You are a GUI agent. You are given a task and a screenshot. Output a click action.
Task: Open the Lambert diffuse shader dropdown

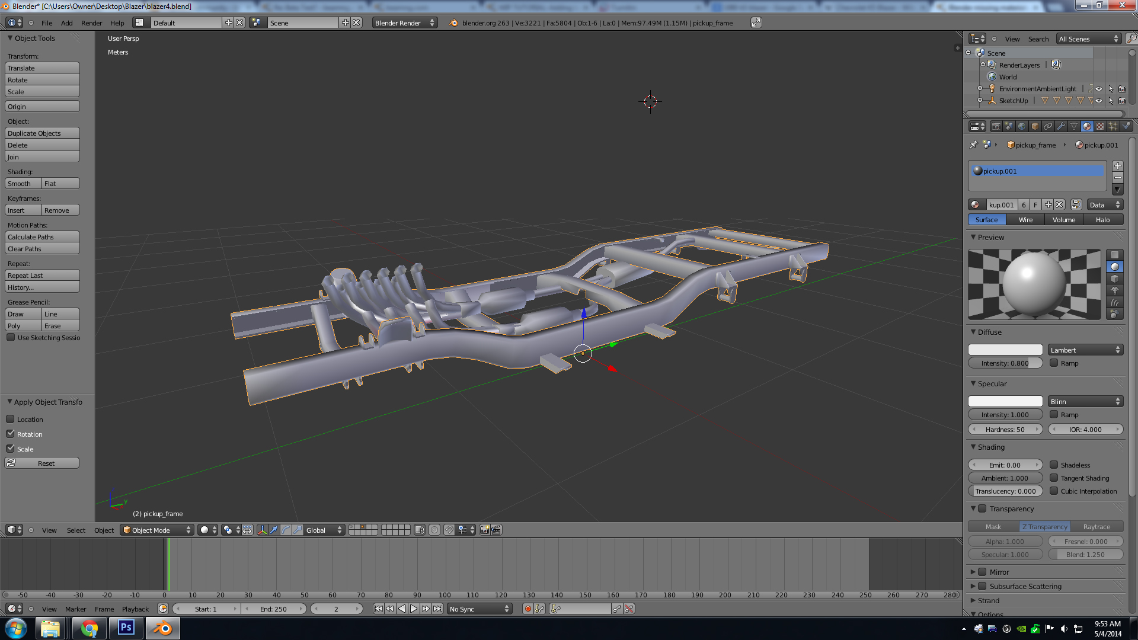click(x=1085, y=350)
